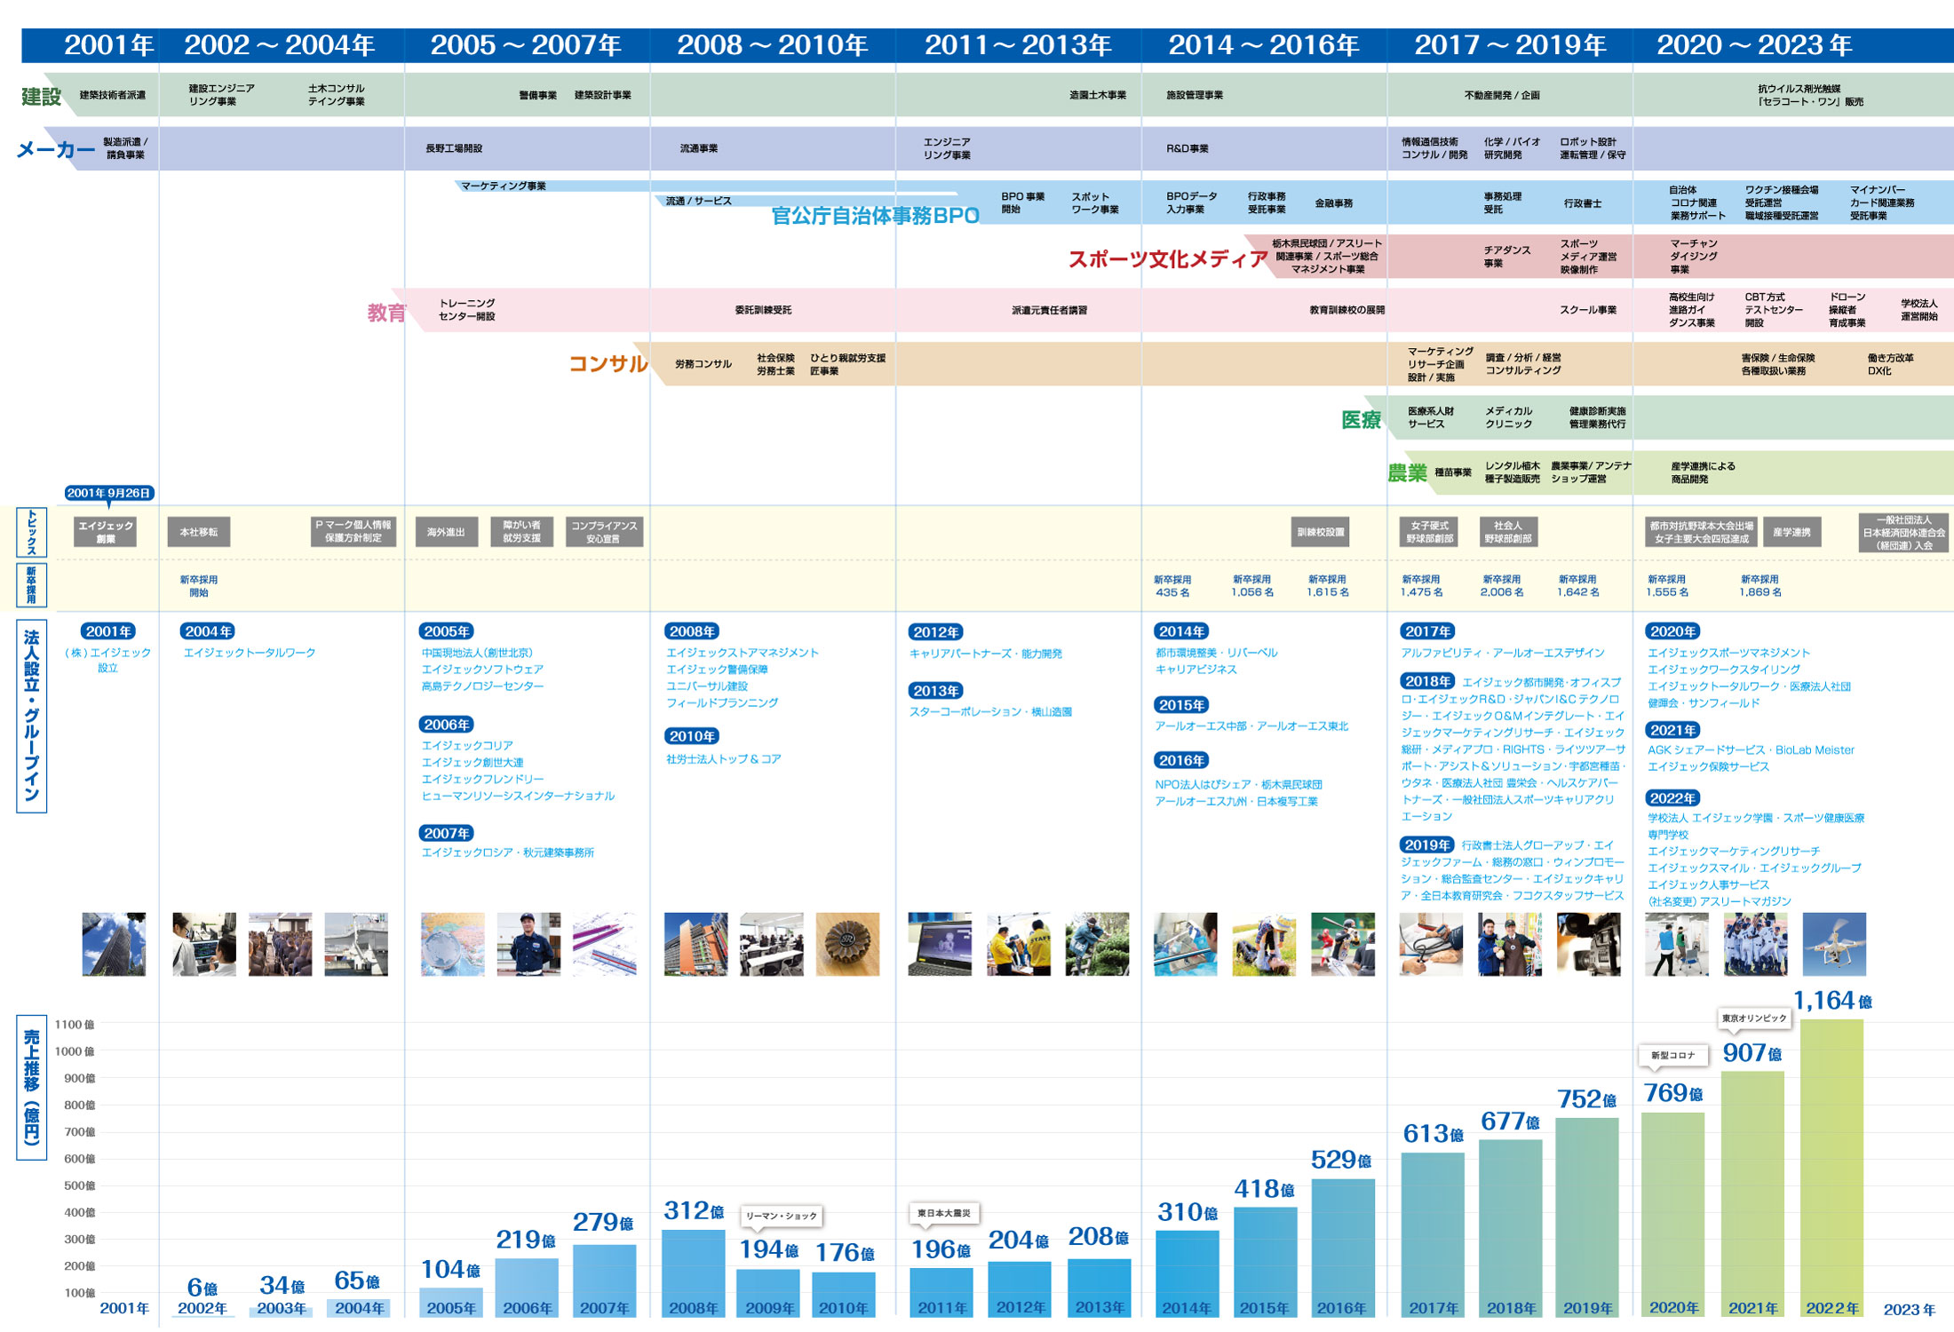Click the baseball batter photo thumbnail
This screenshot has width=1954, height=1332.
(x=1342, y=944)
